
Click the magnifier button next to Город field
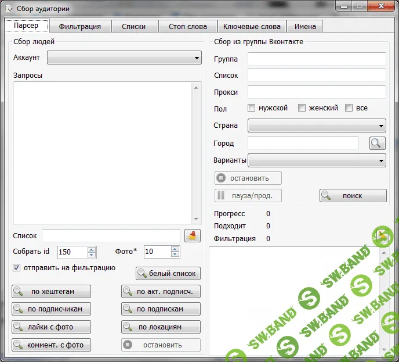tap(377, 144)
